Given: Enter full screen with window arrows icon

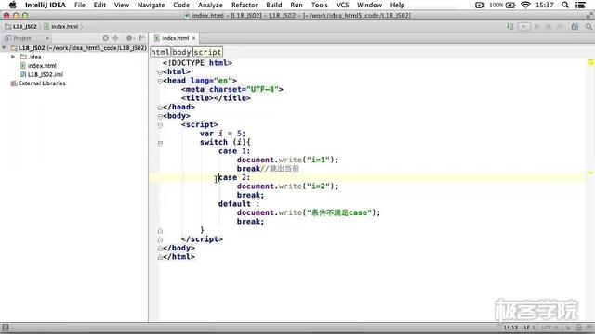Looking at the screenshot, I should pos(589,16).
